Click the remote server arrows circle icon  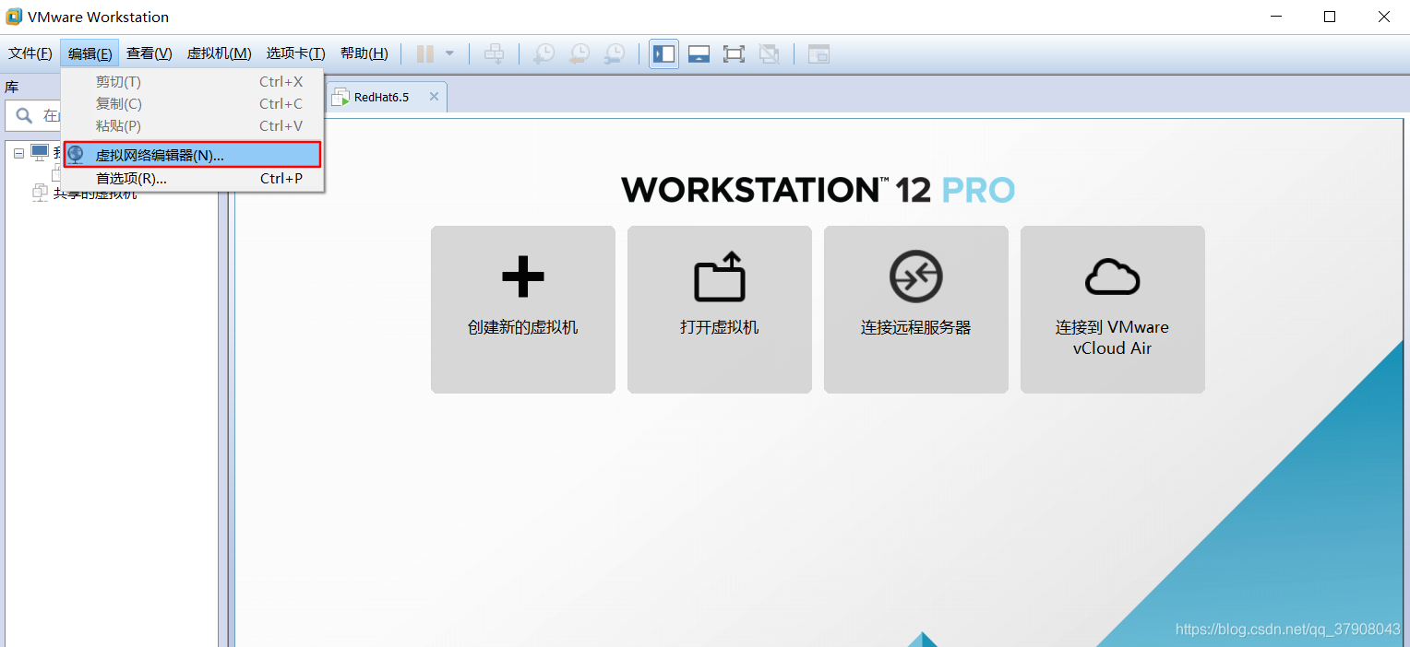(916, 276)
